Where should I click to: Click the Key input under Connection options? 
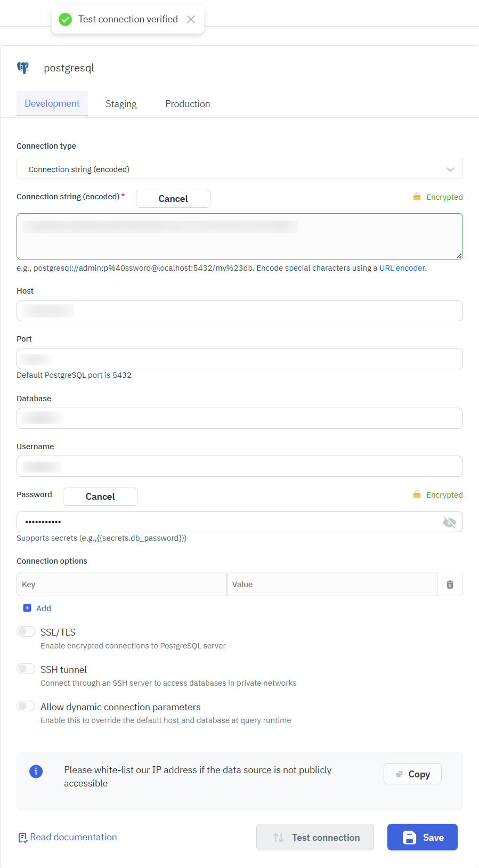(x=121, y=584)
